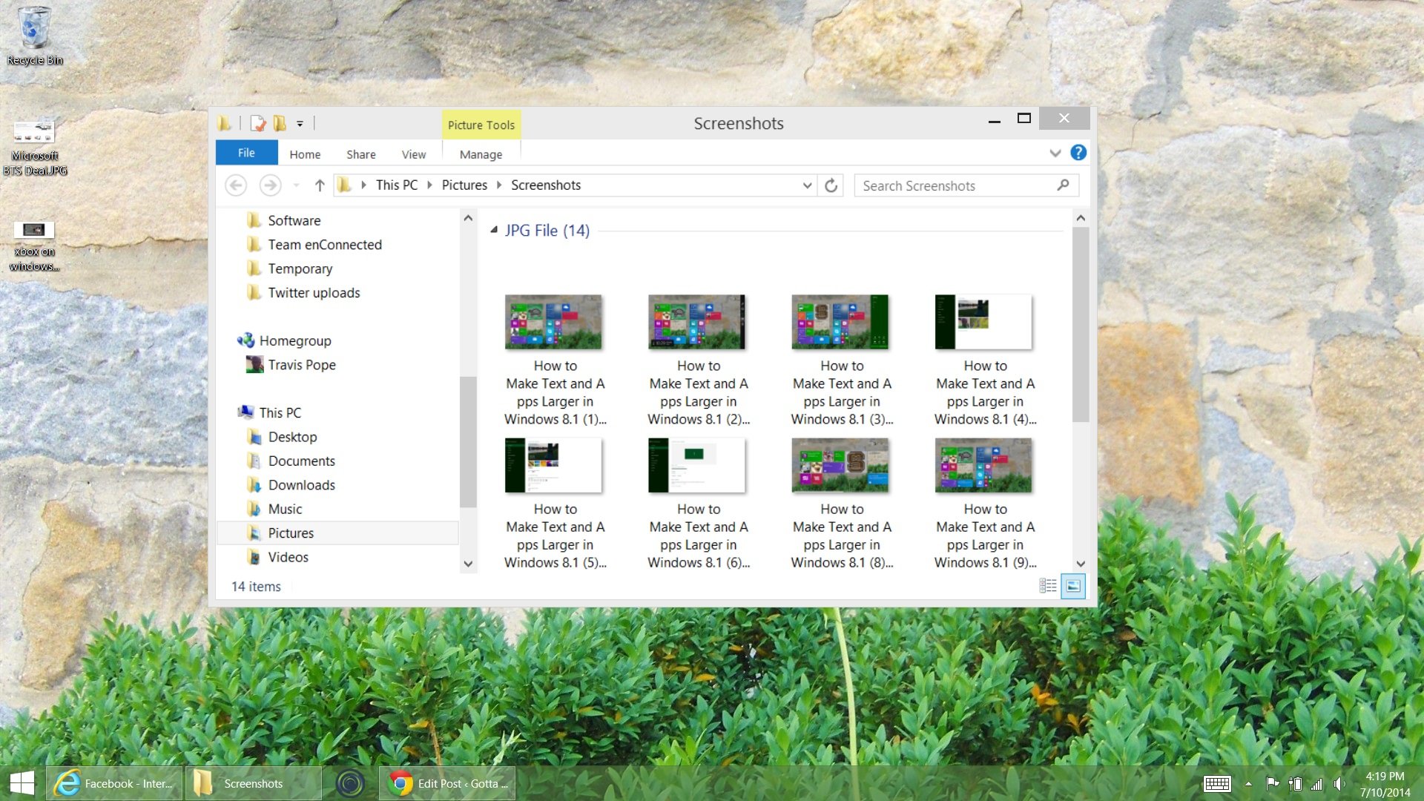Click file list scroll up arrow
Screen dimensions: 1424x801
pyautogui.click(x=1081, y=218)
